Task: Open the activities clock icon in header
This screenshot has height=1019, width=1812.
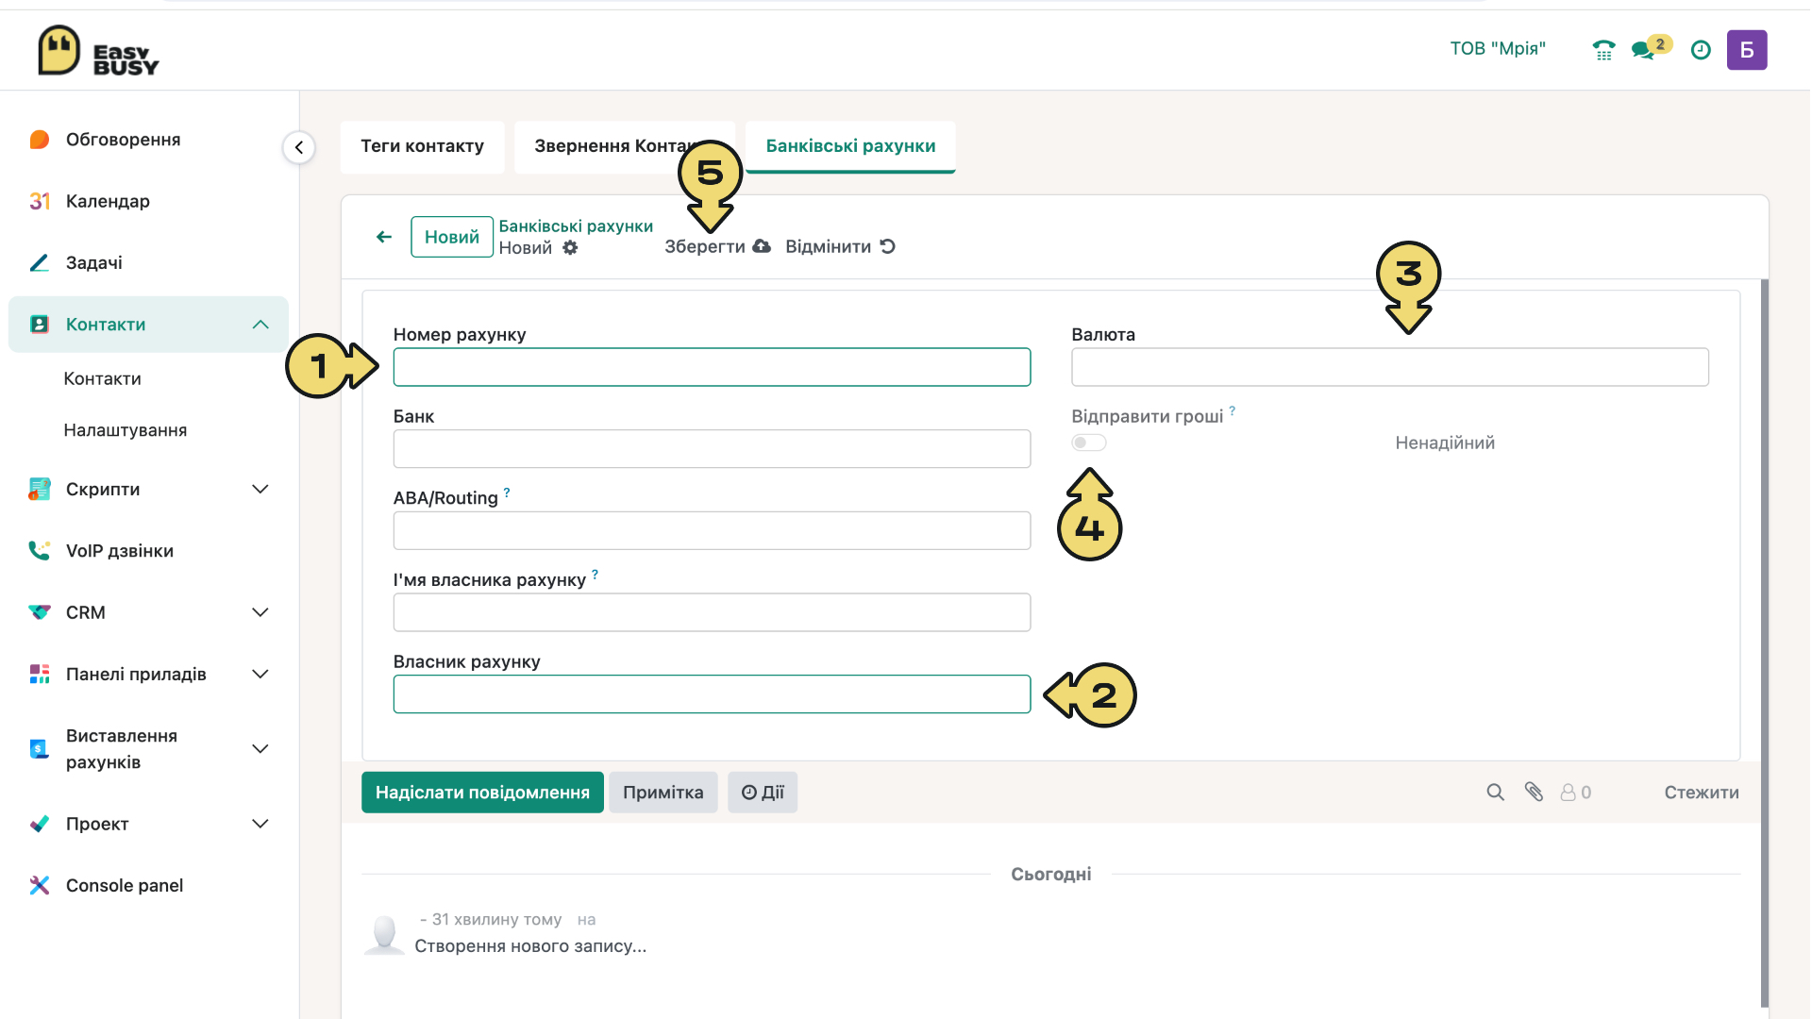Action: (x=1701, y=50)
